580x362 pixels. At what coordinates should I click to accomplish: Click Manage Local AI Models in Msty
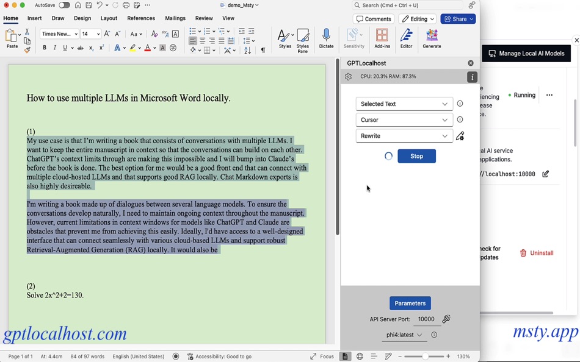pos(526,53)
